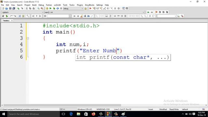Undo the last edit via toolbar
This screenshot has width=208, height=117.
pos(18,8)
